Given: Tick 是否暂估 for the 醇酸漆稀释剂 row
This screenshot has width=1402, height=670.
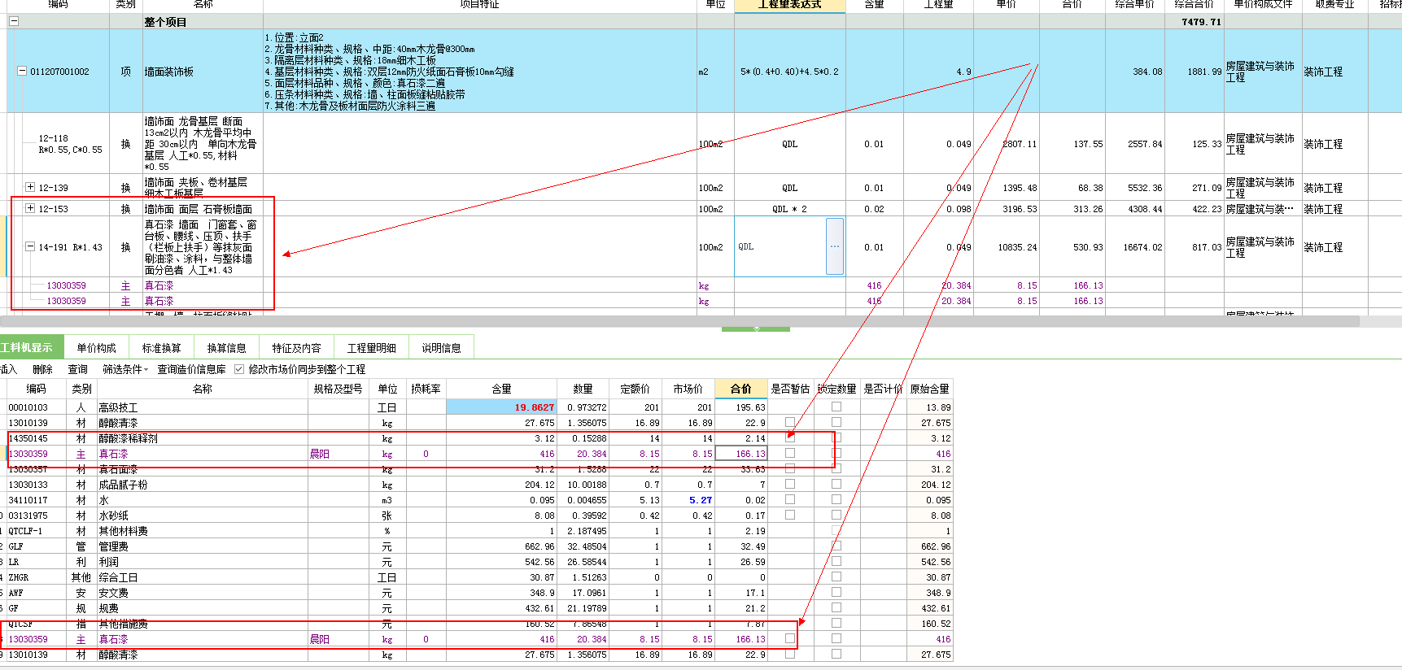Looking at the screenshot, I should point(790,437).
